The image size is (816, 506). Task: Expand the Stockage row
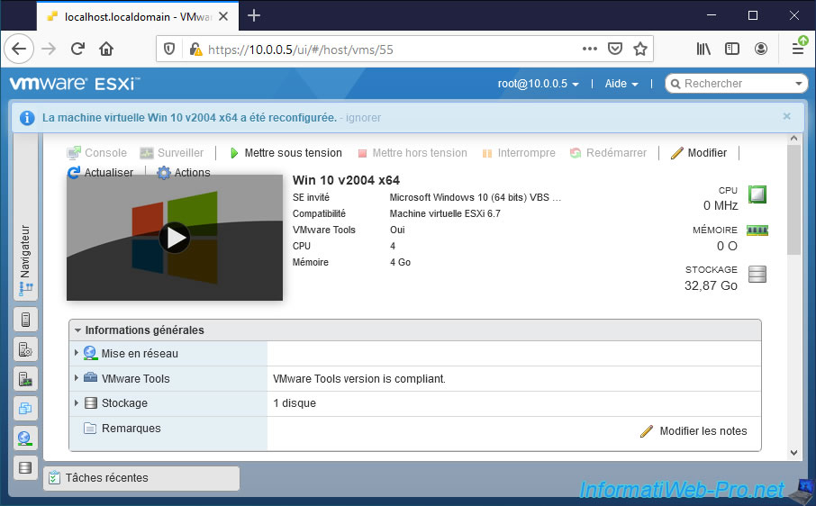click(77, 403)
